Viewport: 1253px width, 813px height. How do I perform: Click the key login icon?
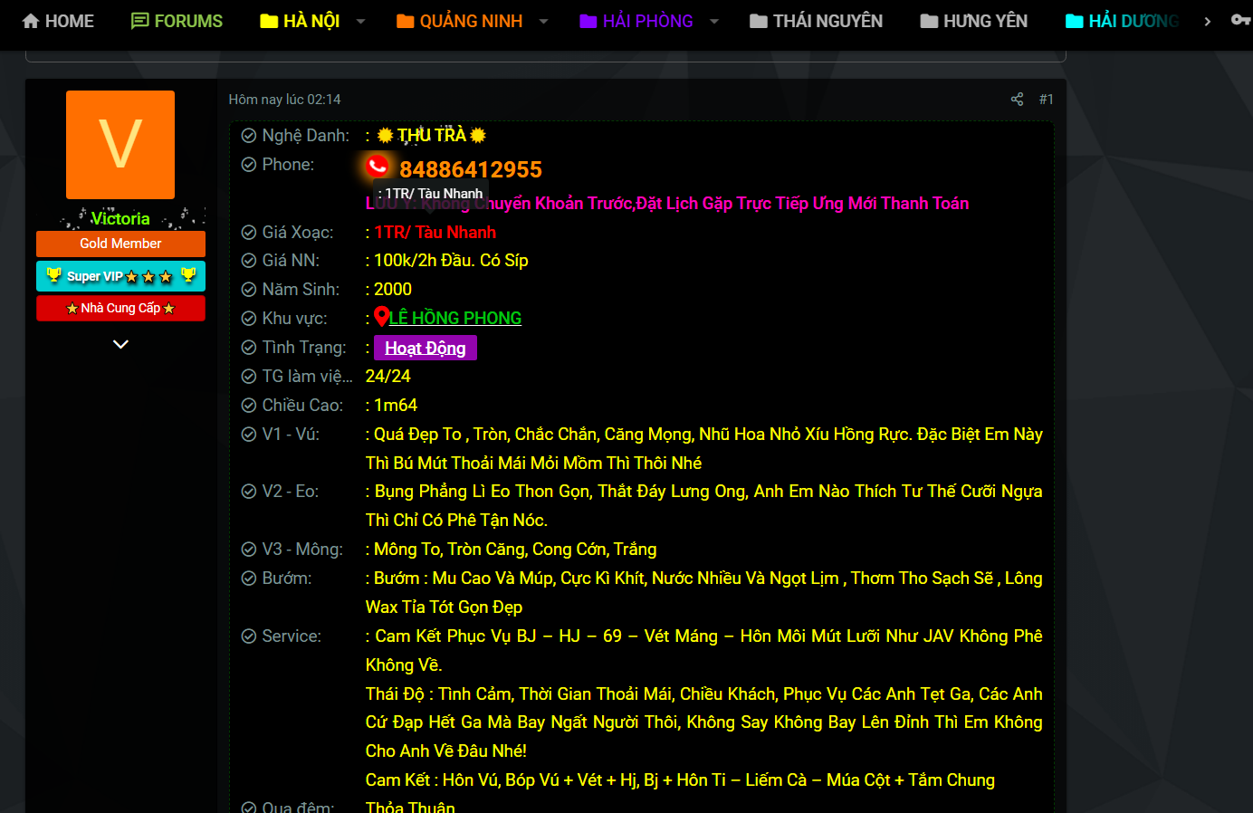(x=1240, y=20)
